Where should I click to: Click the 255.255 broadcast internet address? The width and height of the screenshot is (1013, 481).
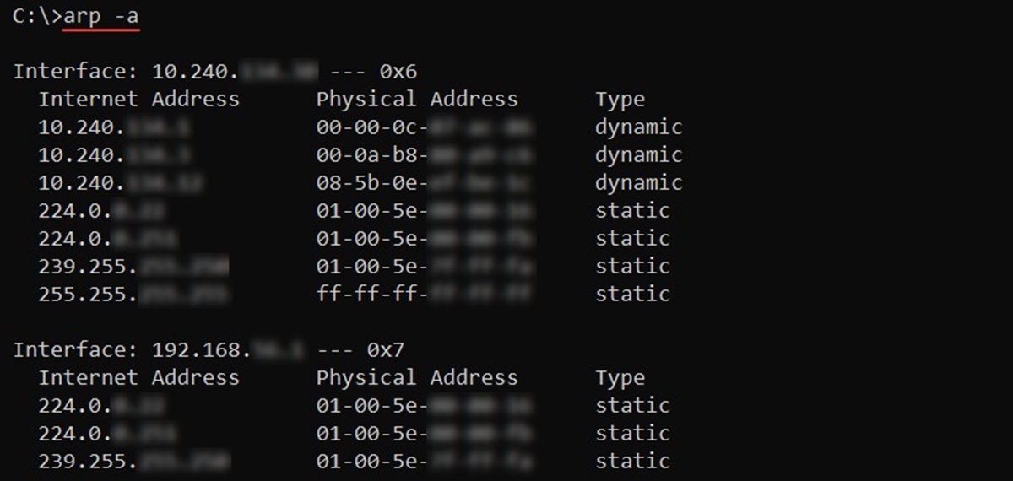coord(133,295)
